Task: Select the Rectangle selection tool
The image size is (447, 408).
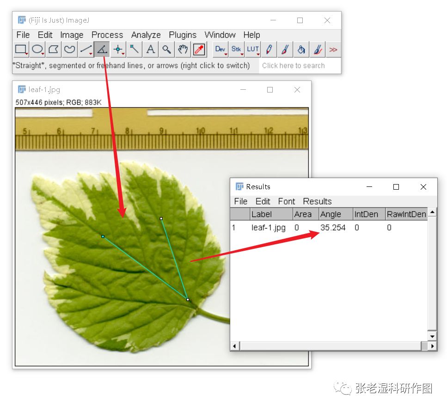Action: point(21,49)
